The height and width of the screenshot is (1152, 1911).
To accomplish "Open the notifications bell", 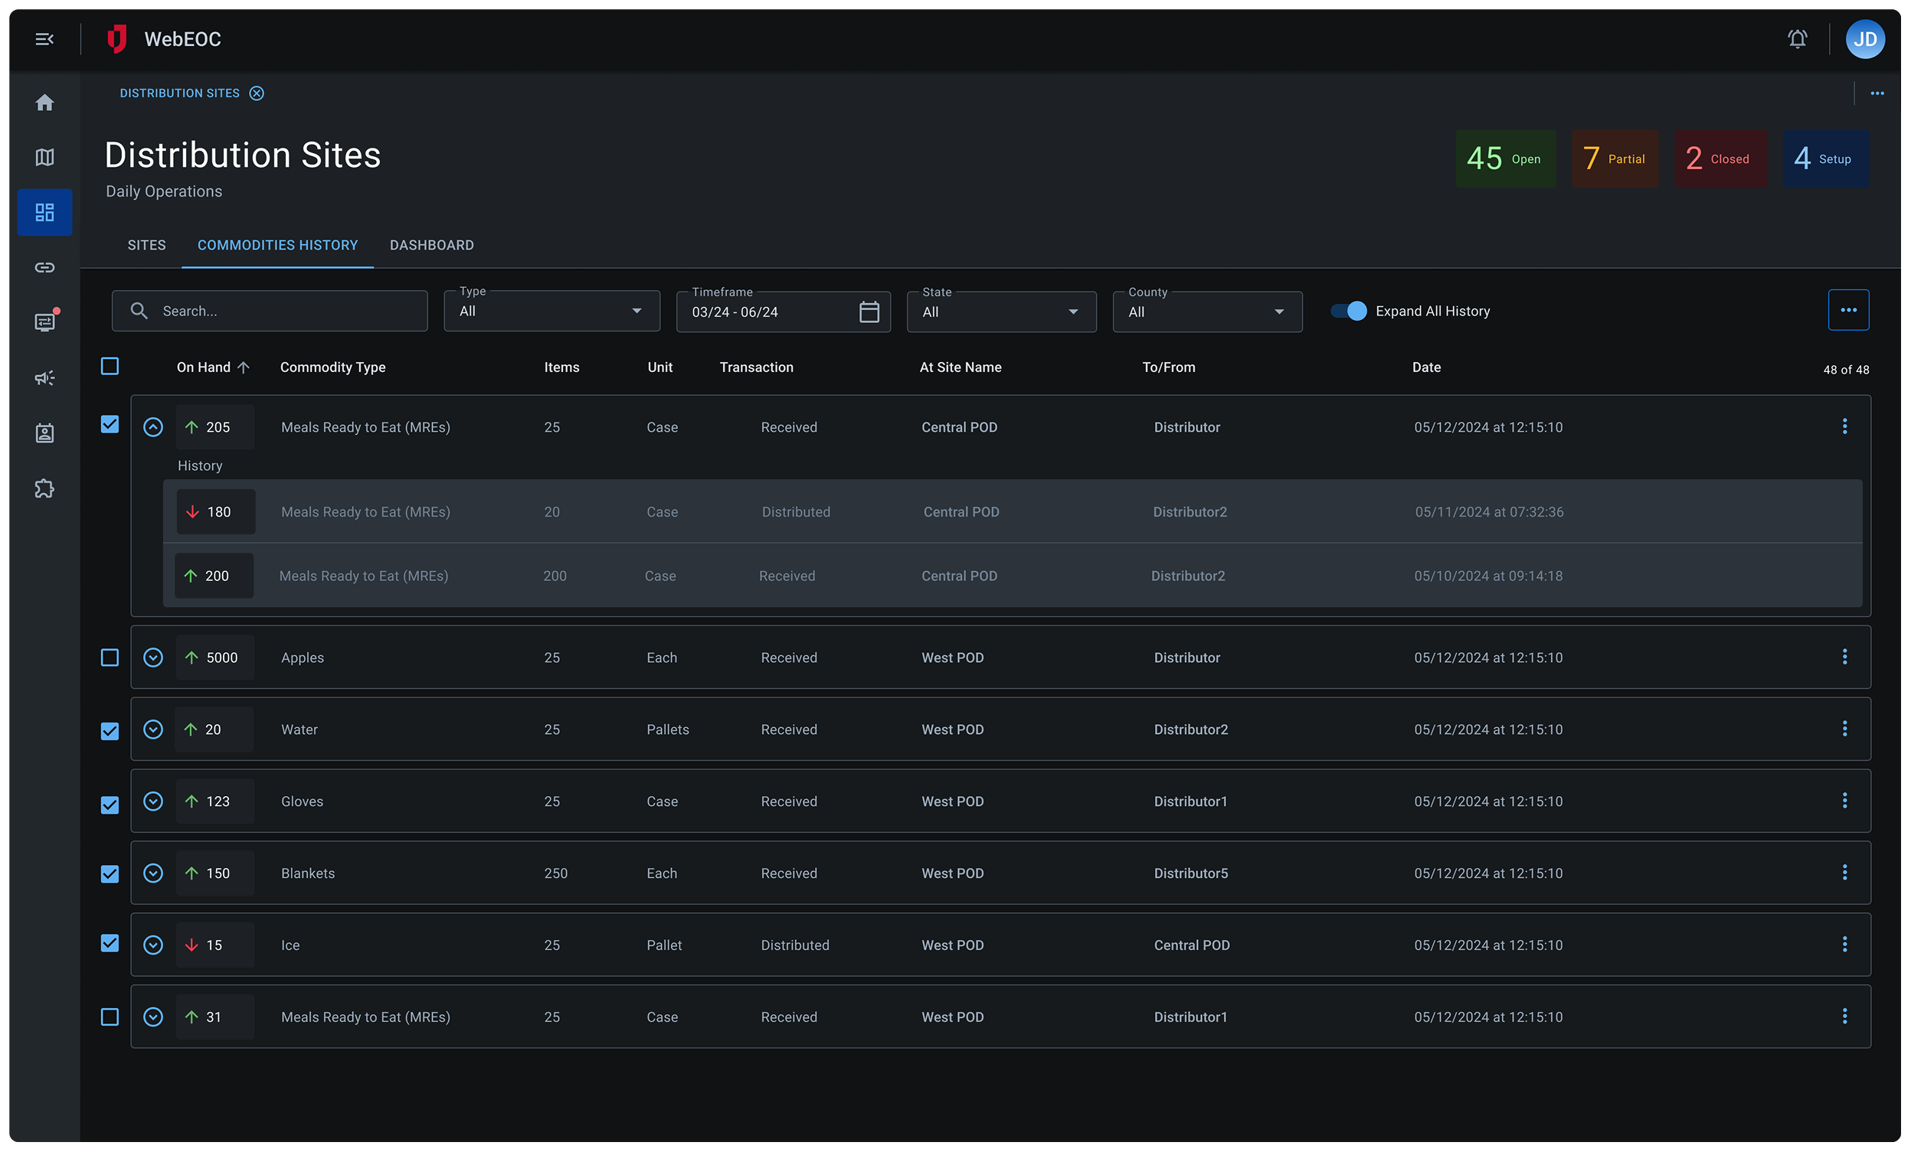I will [x=1797, y=39].
